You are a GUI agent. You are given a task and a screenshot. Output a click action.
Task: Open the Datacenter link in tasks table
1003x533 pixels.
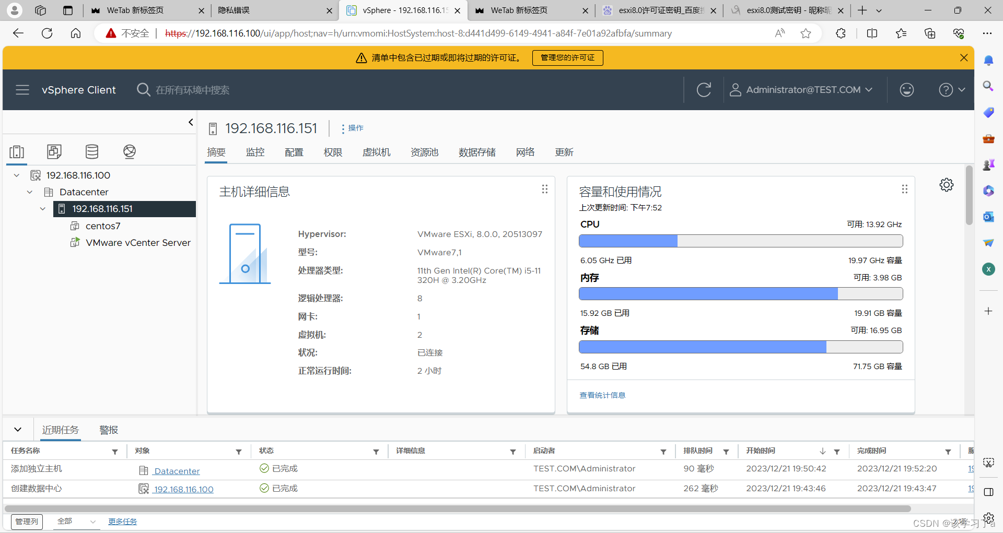177,471
